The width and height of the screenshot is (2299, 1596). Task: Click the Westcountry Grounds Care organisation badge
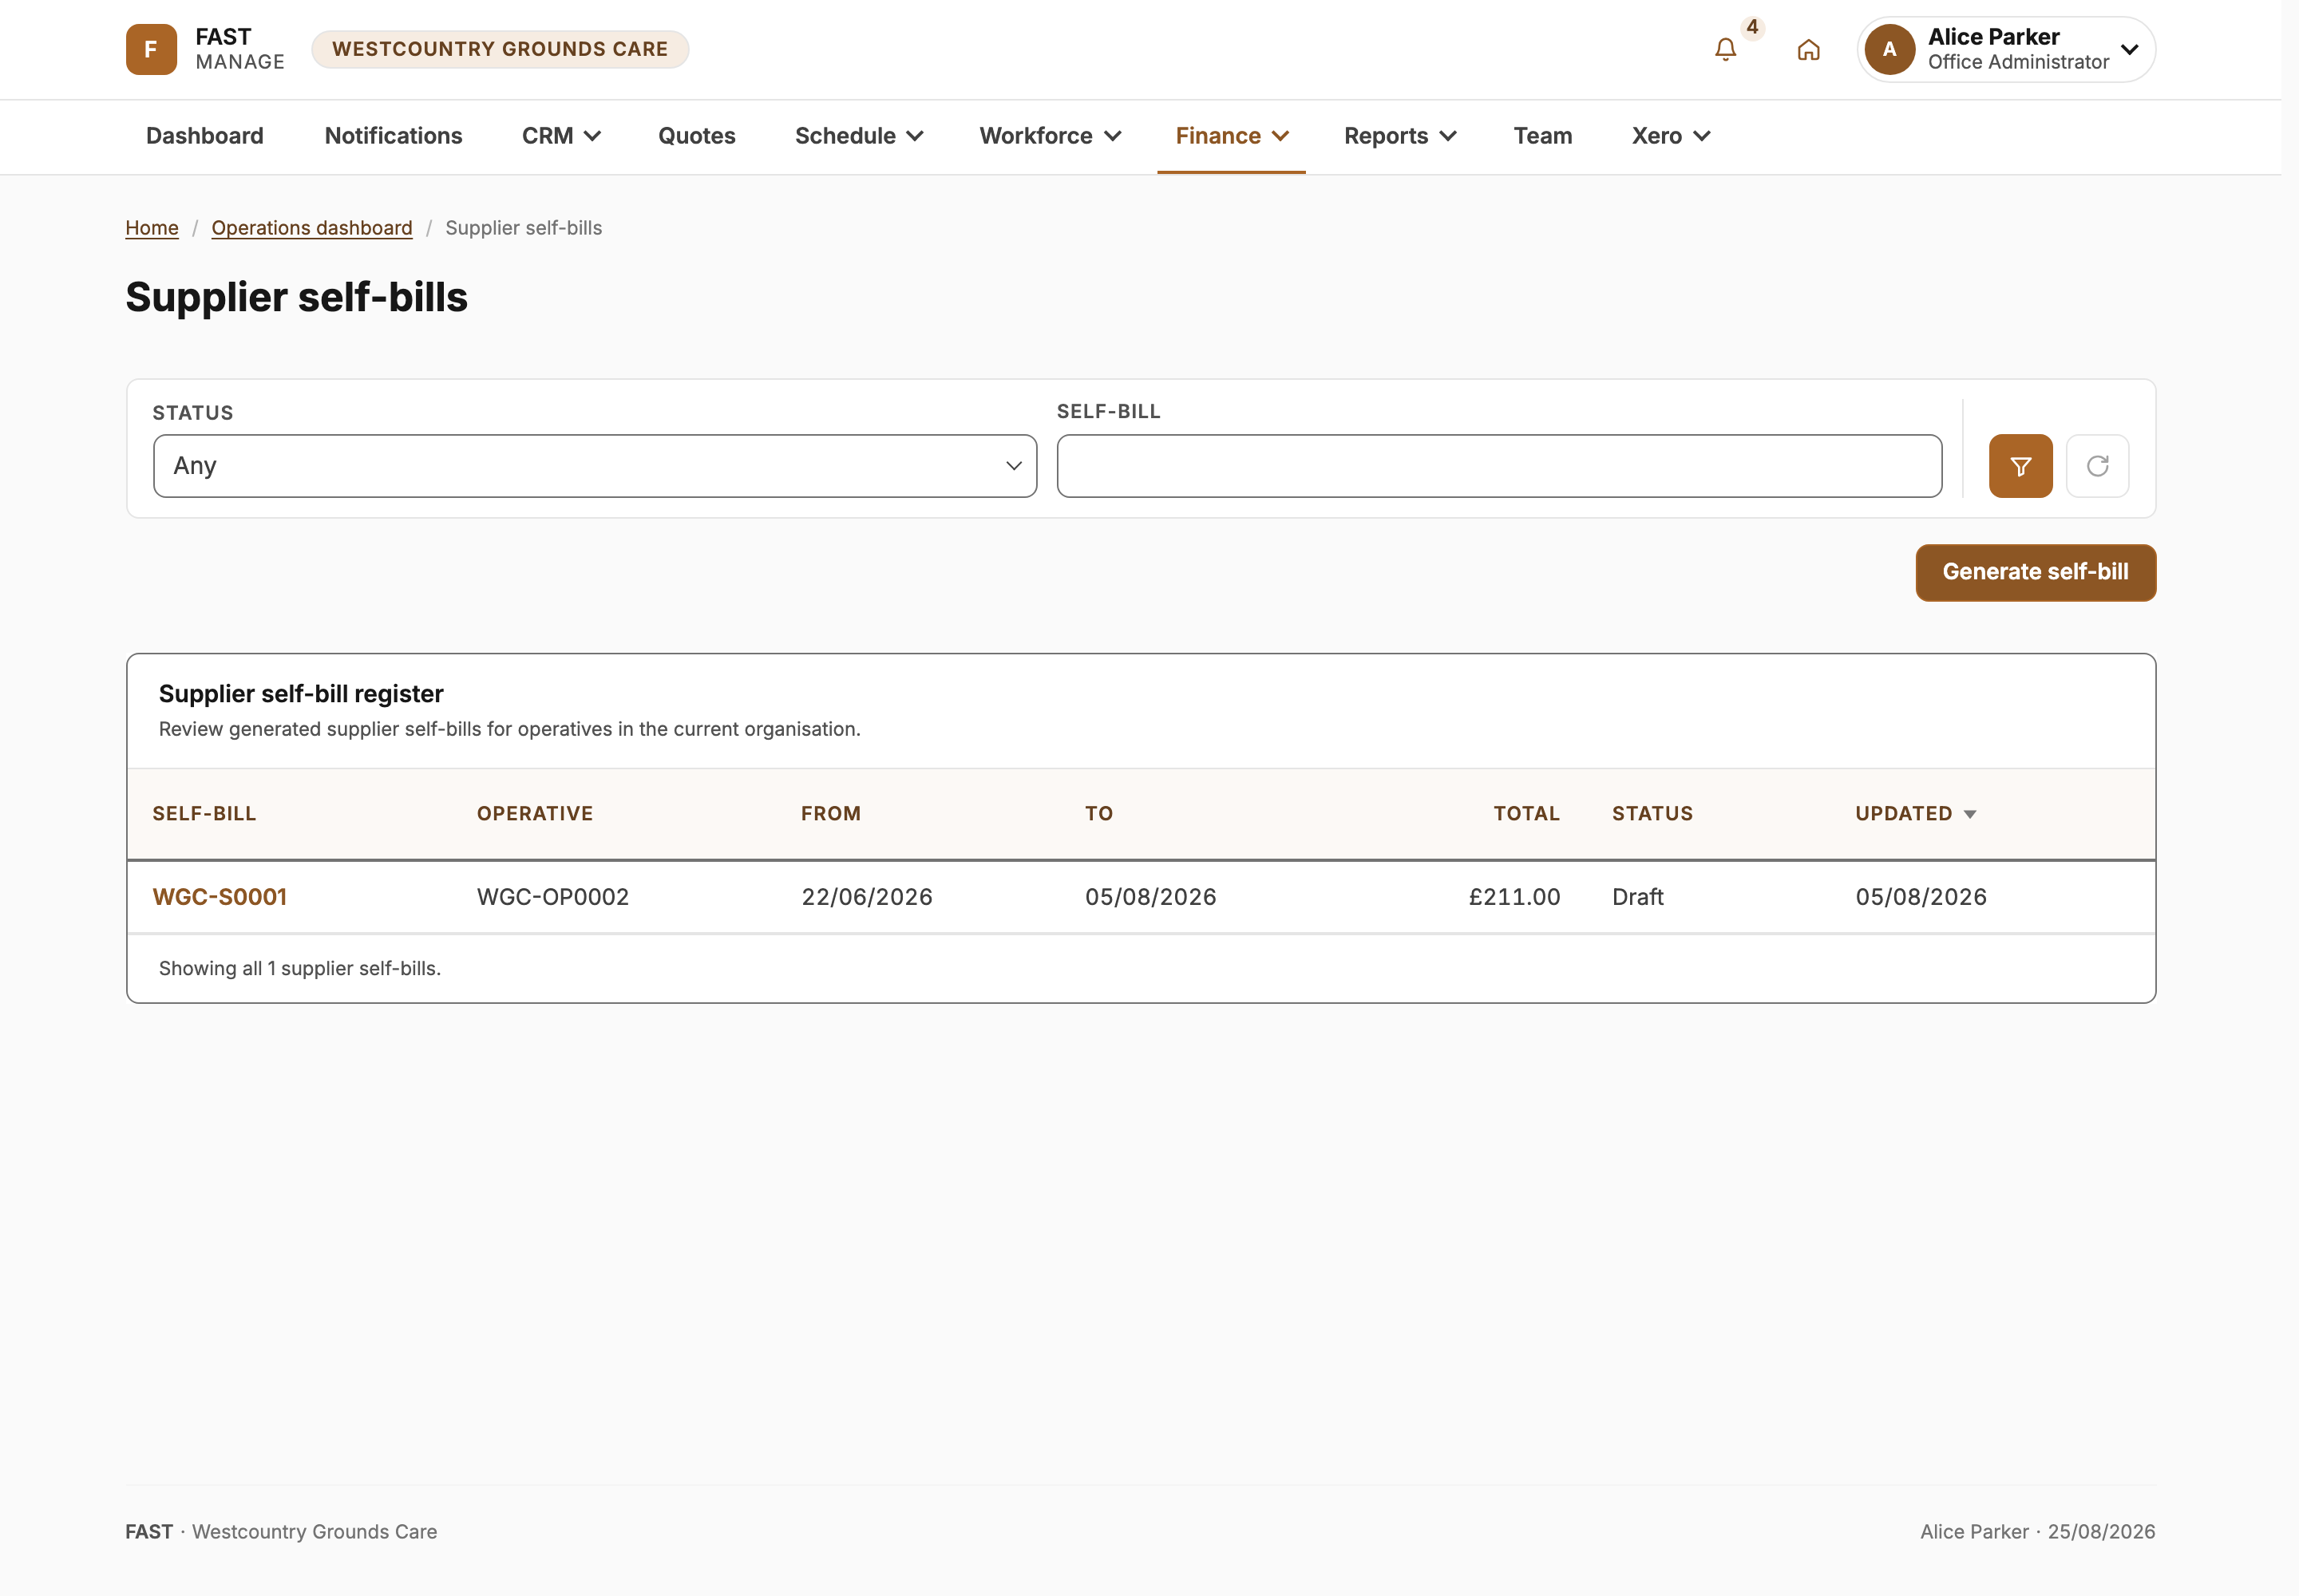point(499,49)
